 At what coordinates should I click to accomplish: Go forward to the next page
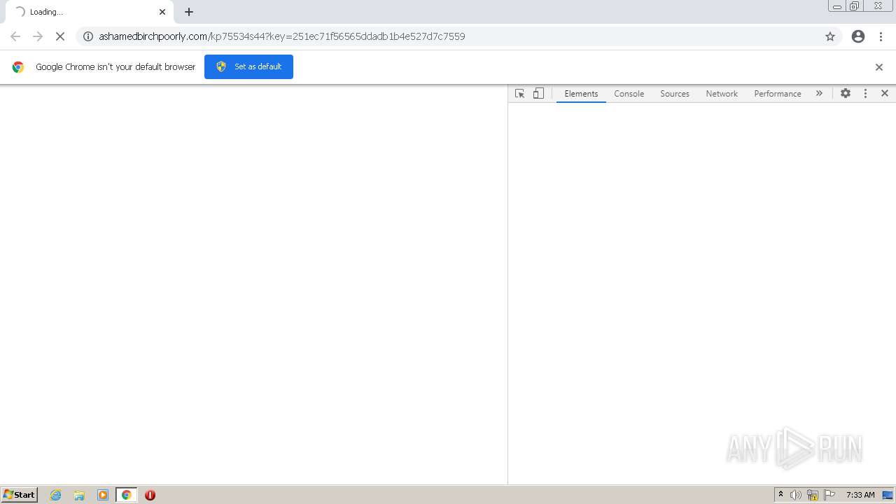click(x=38, y=36)
